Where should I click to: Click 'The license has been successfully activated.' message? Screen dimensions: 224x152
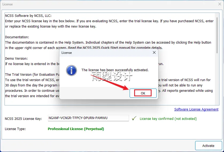(115, 70)
